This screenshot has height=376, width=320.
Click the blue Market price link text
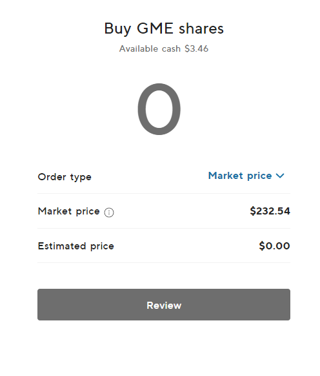click(x=240, y=176)
